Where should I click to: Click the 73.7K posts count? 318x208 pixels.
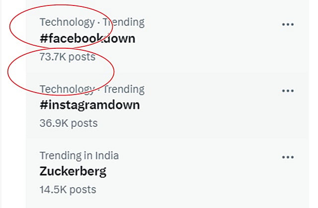coord(67,57)
